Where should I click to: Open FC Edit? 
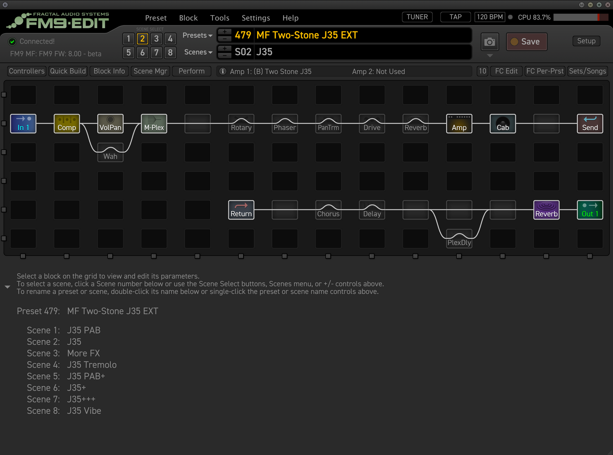tap(507, 71)
